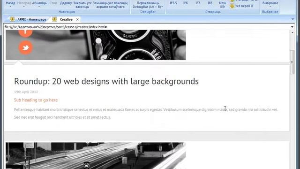Click the Наперад navigation button
The height and width of the screenshot is (169, 300).
click(x=24, y=3)
